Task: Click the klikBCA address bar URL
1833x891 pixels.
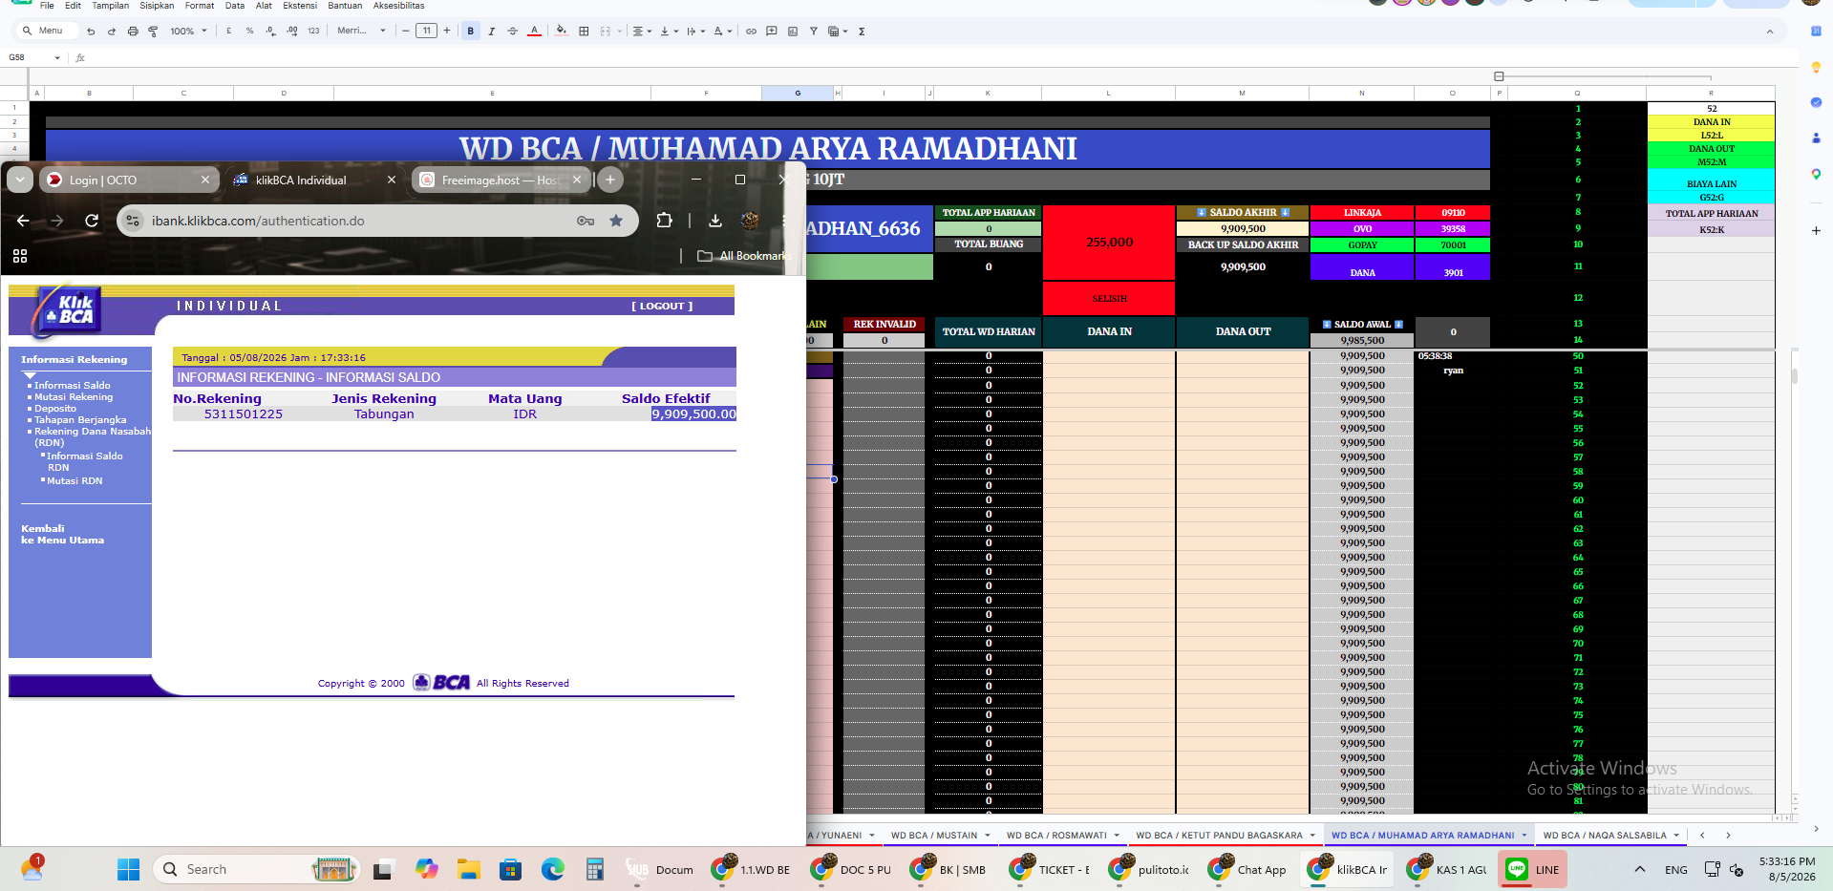Action: pyautogui.click(x=258, y=221)
